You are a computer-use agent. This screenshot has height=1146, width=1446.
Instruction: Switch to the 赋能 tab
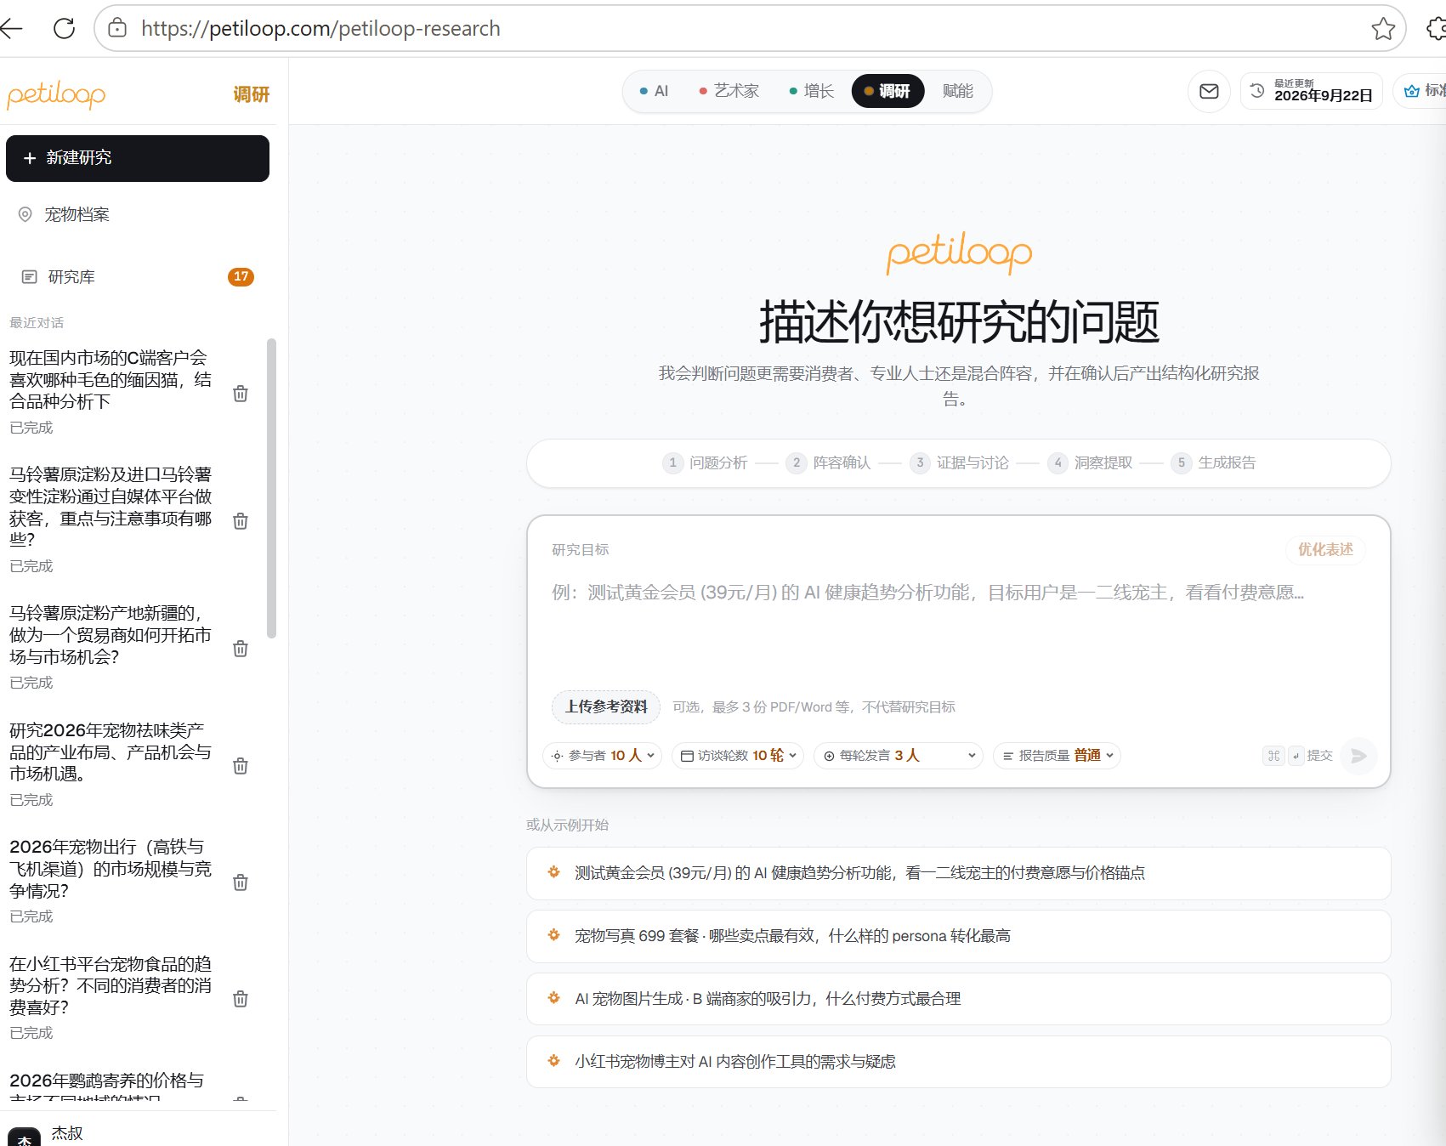(958, 91)
